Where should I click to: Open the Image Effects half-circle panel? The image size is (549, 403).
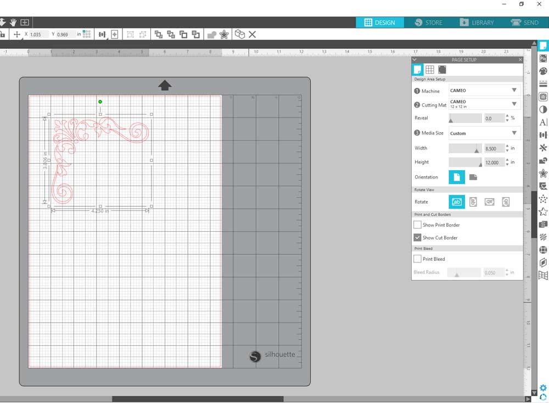pyautogui.click(x=543, y=110)
